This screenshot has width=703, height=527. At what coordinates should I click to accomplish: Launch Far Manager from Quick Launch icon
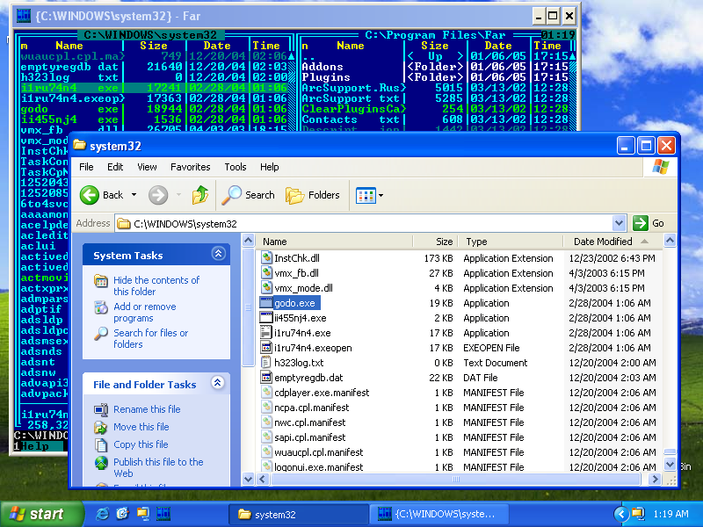163,514
